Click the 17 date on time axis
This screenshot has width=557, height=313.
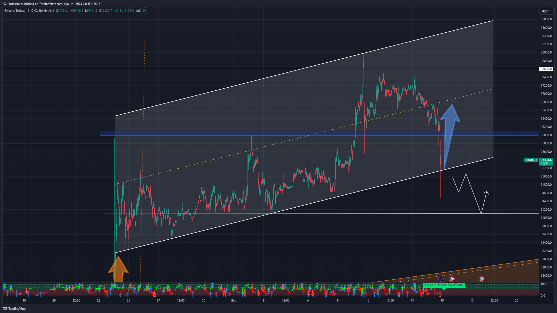(x=472, y=301)
